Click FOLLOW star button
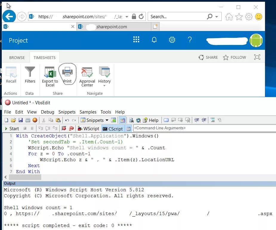 pyautogui.click(x=234, y=57)
